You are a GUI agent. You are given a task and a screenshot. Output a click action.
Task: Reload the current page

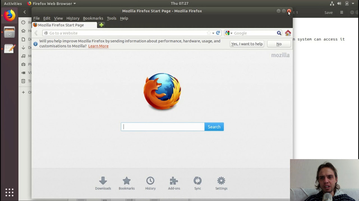point(218,33)
